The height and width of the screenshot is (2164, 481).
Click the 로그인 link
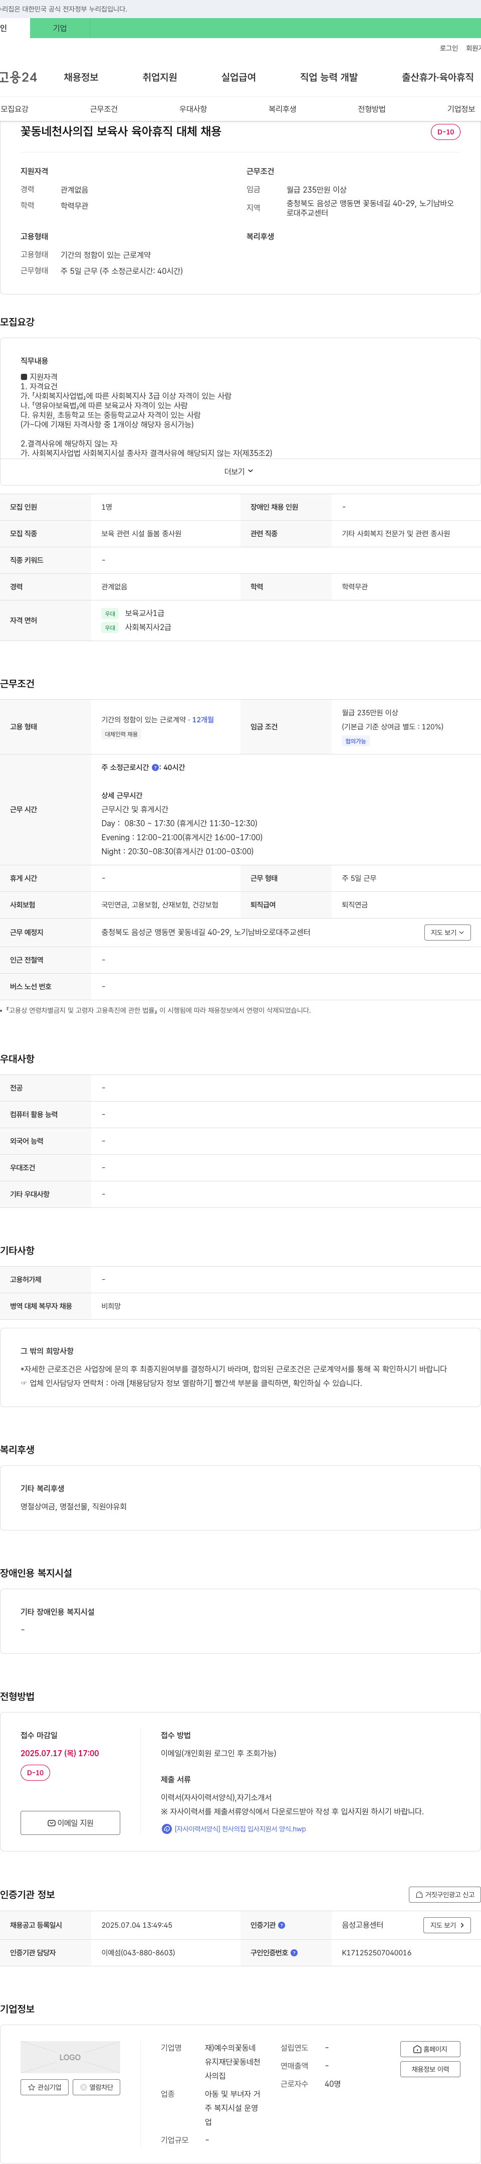[x=449, y=48]
